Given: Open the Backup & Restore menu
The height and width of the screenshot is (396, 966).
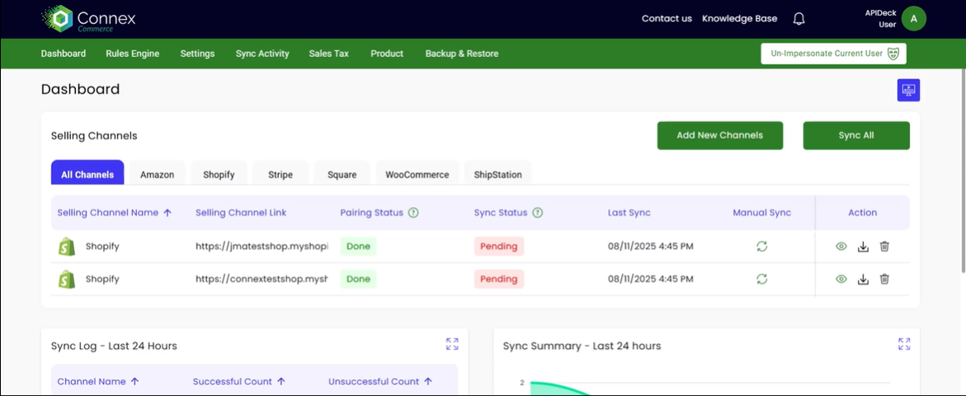Looking at the screenshot, I should [x=462, y=54].
